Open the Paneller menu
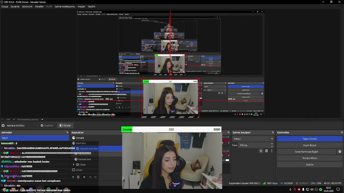The width and height of the screenshot is (344, 193). (x=39, y=6)
